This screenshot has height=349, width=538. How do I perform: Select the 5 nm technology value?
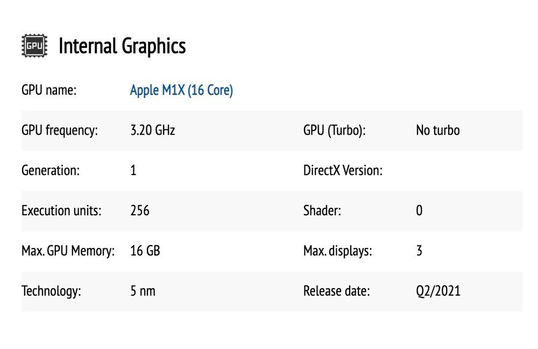[143, 291]
